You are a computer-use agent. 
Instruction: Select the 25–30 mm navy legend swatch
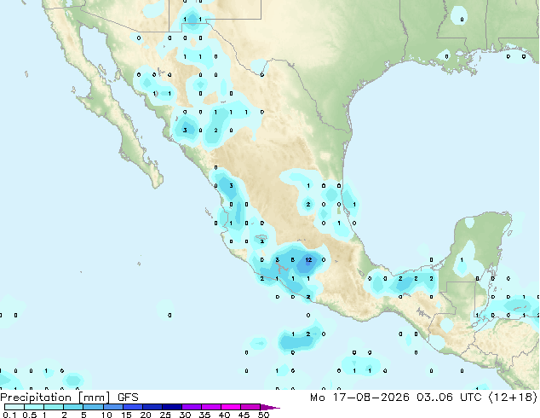171,407
